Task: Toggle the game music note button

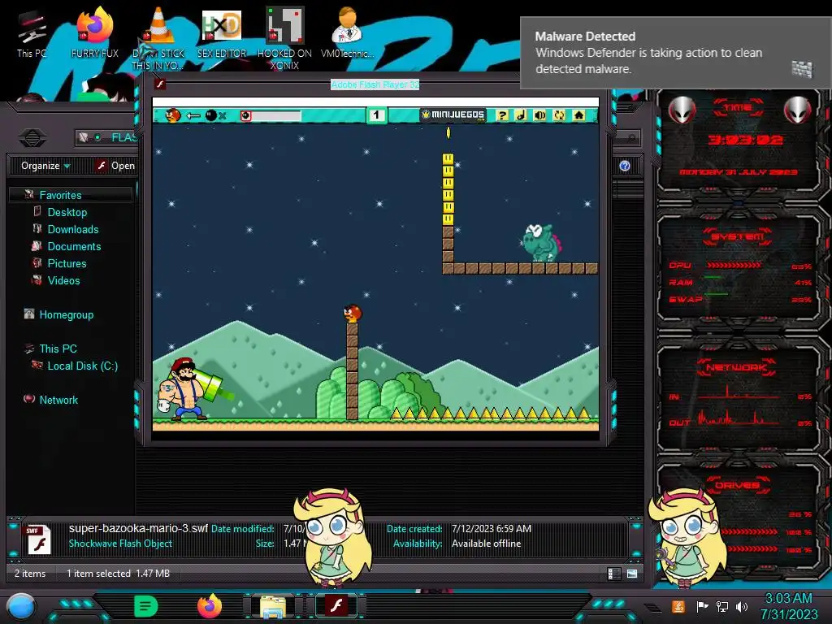Action: point(521,115)
